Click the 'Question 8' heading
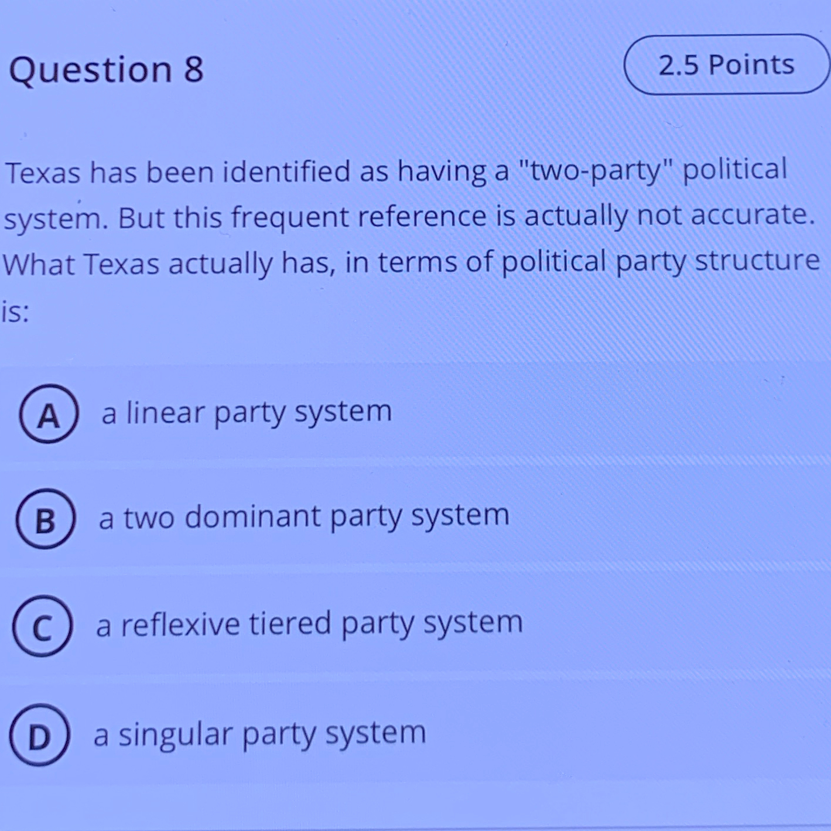Screen dimensions: 831x831 coord(108,69)
